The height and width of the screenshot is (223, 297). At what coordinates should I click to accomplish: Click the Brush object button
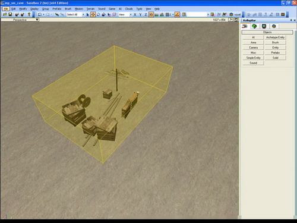click(275, 42)
